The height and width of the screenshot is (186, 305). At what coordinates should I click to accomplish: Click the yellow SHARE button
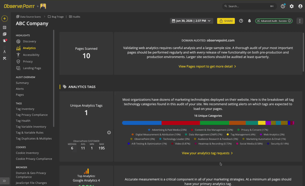pyautogui.click(x=226, y=21)
